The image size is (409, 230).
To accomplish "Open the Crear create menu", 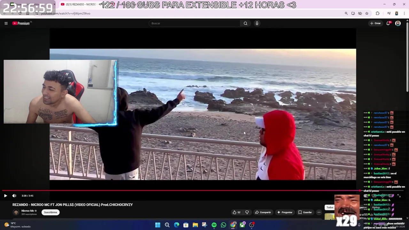I will tap(375, 23).
